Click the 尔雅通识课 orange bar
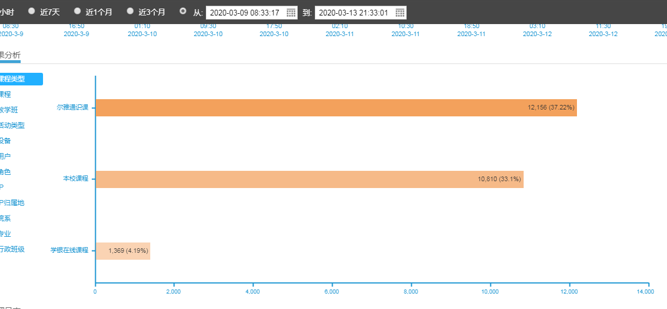 coord(336,108)
